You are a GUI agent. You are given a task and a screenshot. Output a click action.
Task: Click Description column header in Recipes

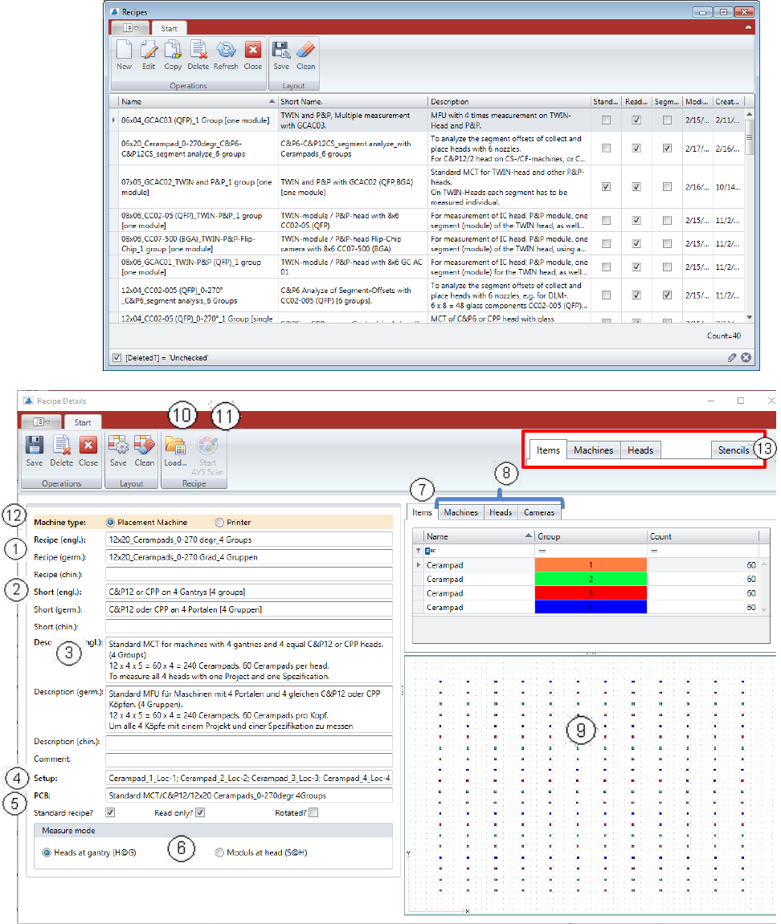pos(509,101)
